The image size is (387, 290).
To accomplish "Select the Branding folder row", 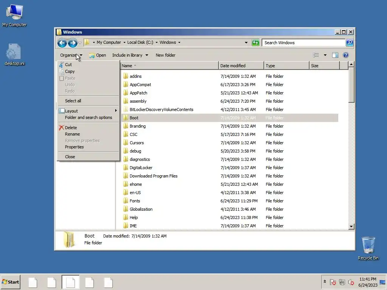I will [230, 126].
